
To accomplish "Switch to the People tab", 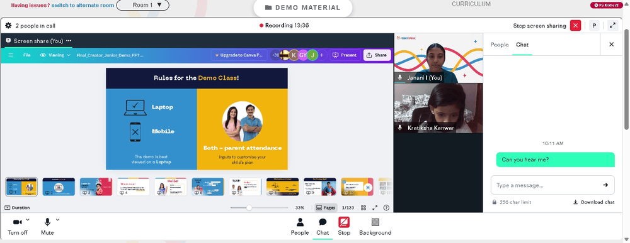I will point(500,45).
